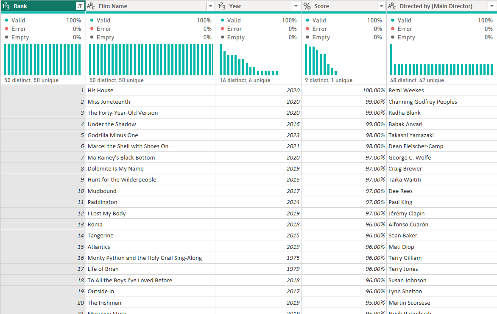This screenshot has height=314, width=497.
Task: Click the Directed by column type icon
Action: [392, 6]
